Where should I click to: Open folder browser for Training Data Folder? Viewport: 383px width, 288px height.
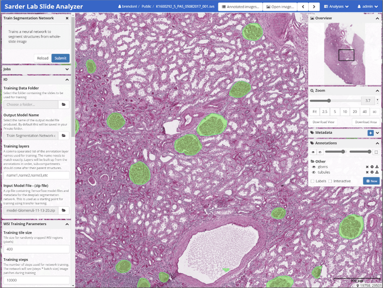click(x=64, y=105)
